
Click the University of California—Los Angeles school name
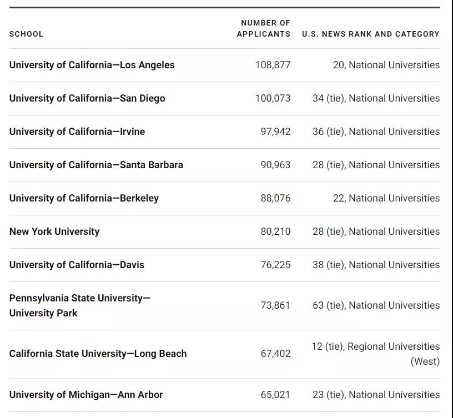coord(92,65)
